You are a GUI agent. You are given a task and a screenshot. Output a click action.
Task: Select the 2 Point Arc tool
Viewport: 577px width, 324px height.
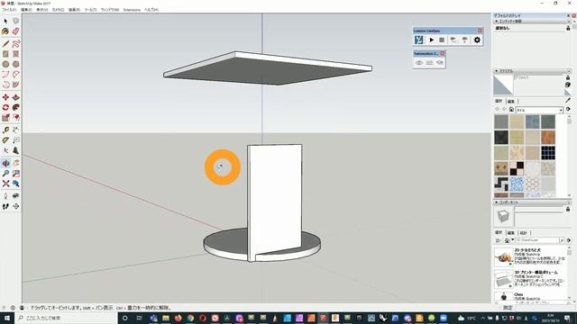pyautogui.click(x=15, y=74)
